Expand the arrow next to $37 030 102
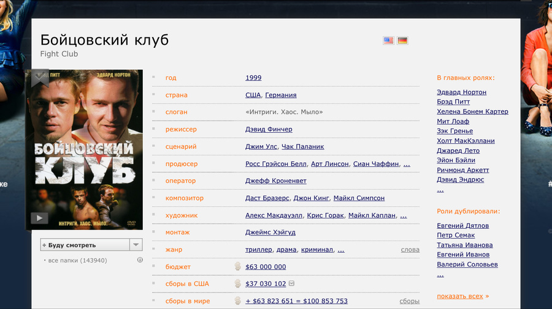552x309 pixels. [x=291, y=283]
